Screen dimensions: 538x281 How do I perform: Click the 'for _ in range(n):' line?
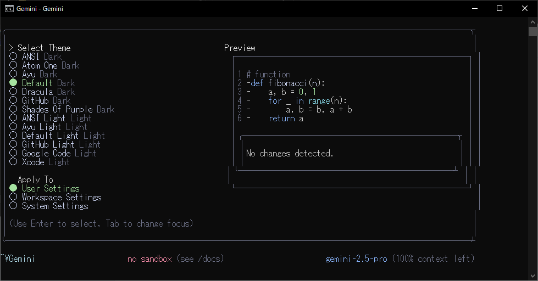(307, 101)
